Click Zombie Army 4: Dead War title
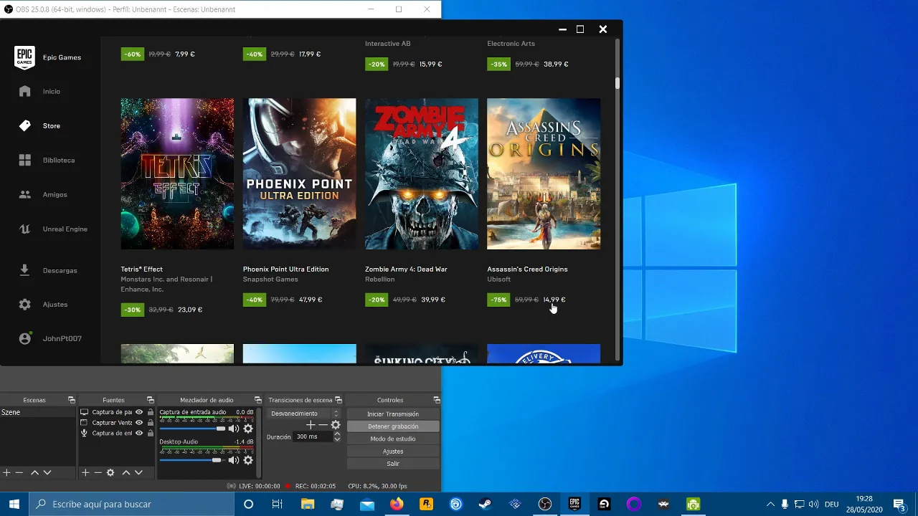Viewport: 918px width, 516px height. pyautogui.click(x=406, y=269)
